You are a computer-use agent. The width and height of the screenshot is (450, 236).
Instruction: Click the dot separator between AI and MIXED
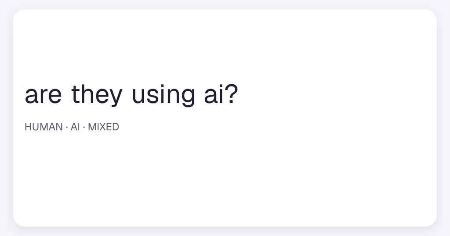(84, 127)
